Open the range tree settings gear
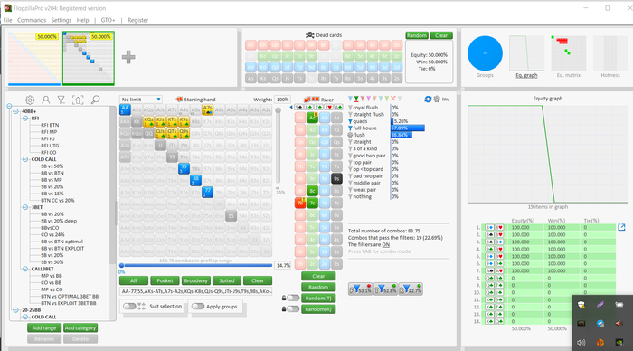The height and width of the screenshot is (351, 633). 30,100
